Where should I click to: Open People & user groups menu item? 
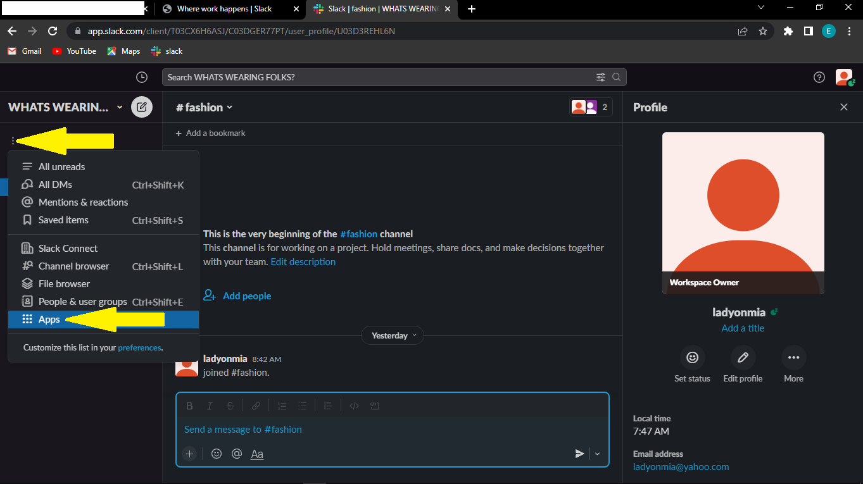(x=103, y=302)
